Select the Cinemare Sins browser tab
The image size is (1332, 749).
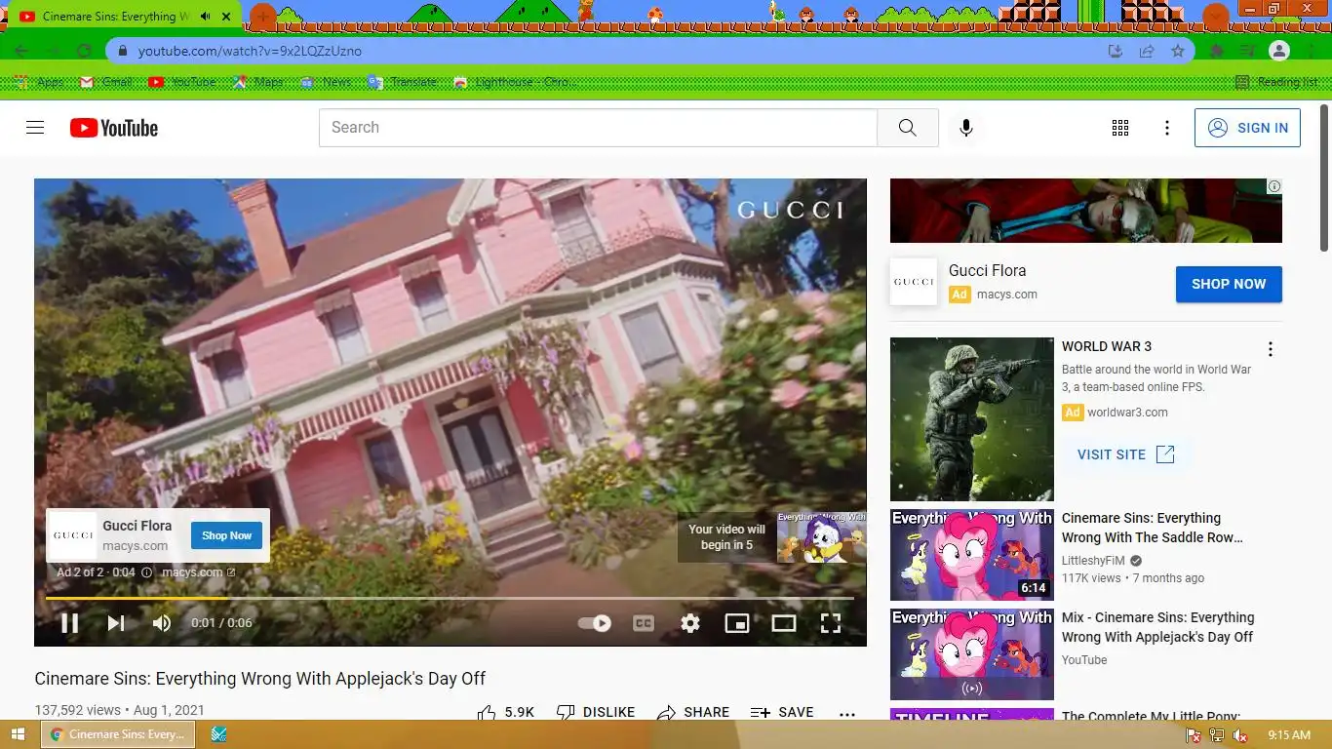(x=115, y=17)
